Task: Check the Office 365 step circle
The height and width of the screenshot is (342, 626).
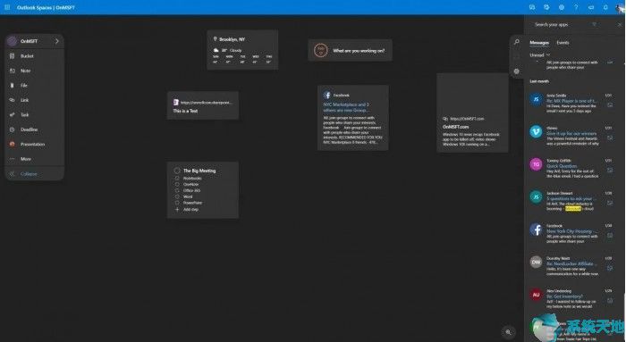Action: (177, 190)
